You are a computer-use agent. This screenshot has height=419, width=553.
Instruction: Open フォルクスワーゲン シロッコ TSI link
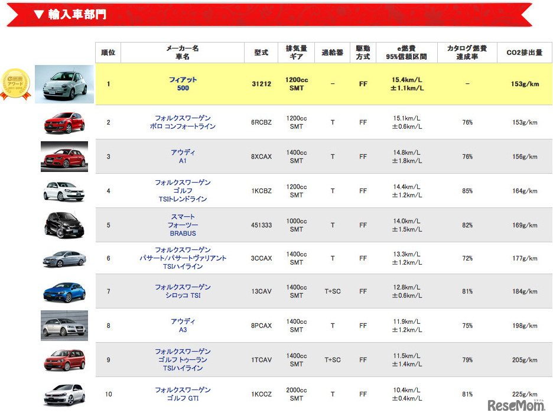coord(183,291)
